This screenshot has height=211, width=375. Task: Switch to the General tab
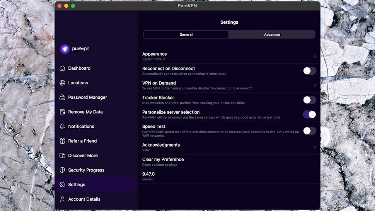pyautogui.click(x=186, y=34)
